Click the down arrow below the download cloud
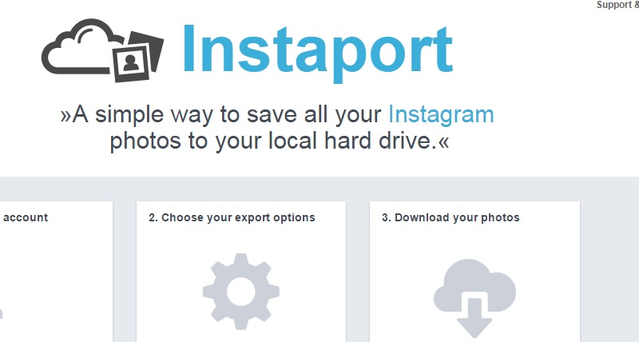 (474, 318)
